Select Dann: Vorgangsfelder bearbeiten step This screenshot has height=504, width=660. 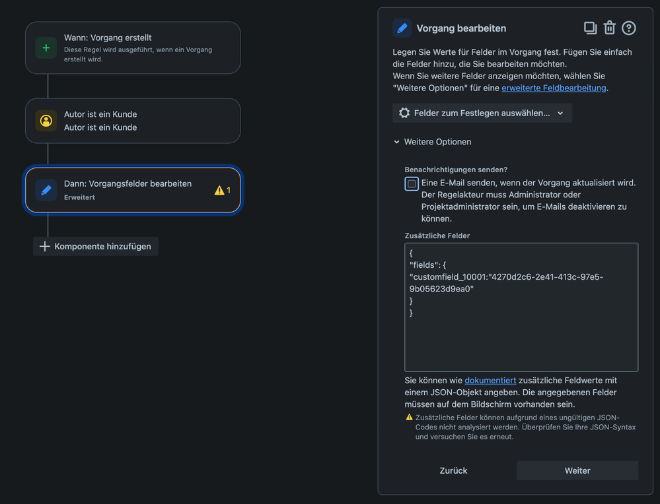[133, 190]
